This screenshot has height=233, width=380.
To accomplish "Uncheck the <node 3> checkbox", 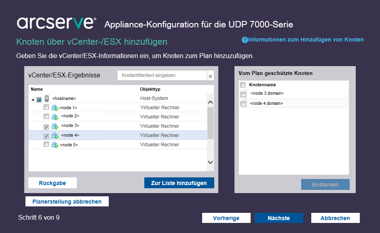I will click(46, 127).
